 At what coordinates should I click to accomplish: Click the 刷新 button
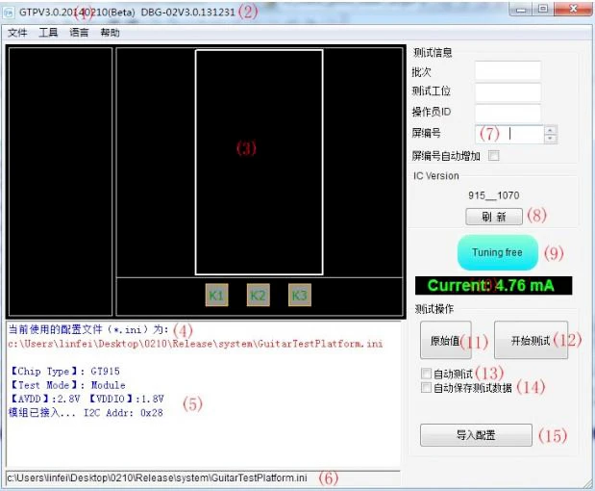point(494,217)
